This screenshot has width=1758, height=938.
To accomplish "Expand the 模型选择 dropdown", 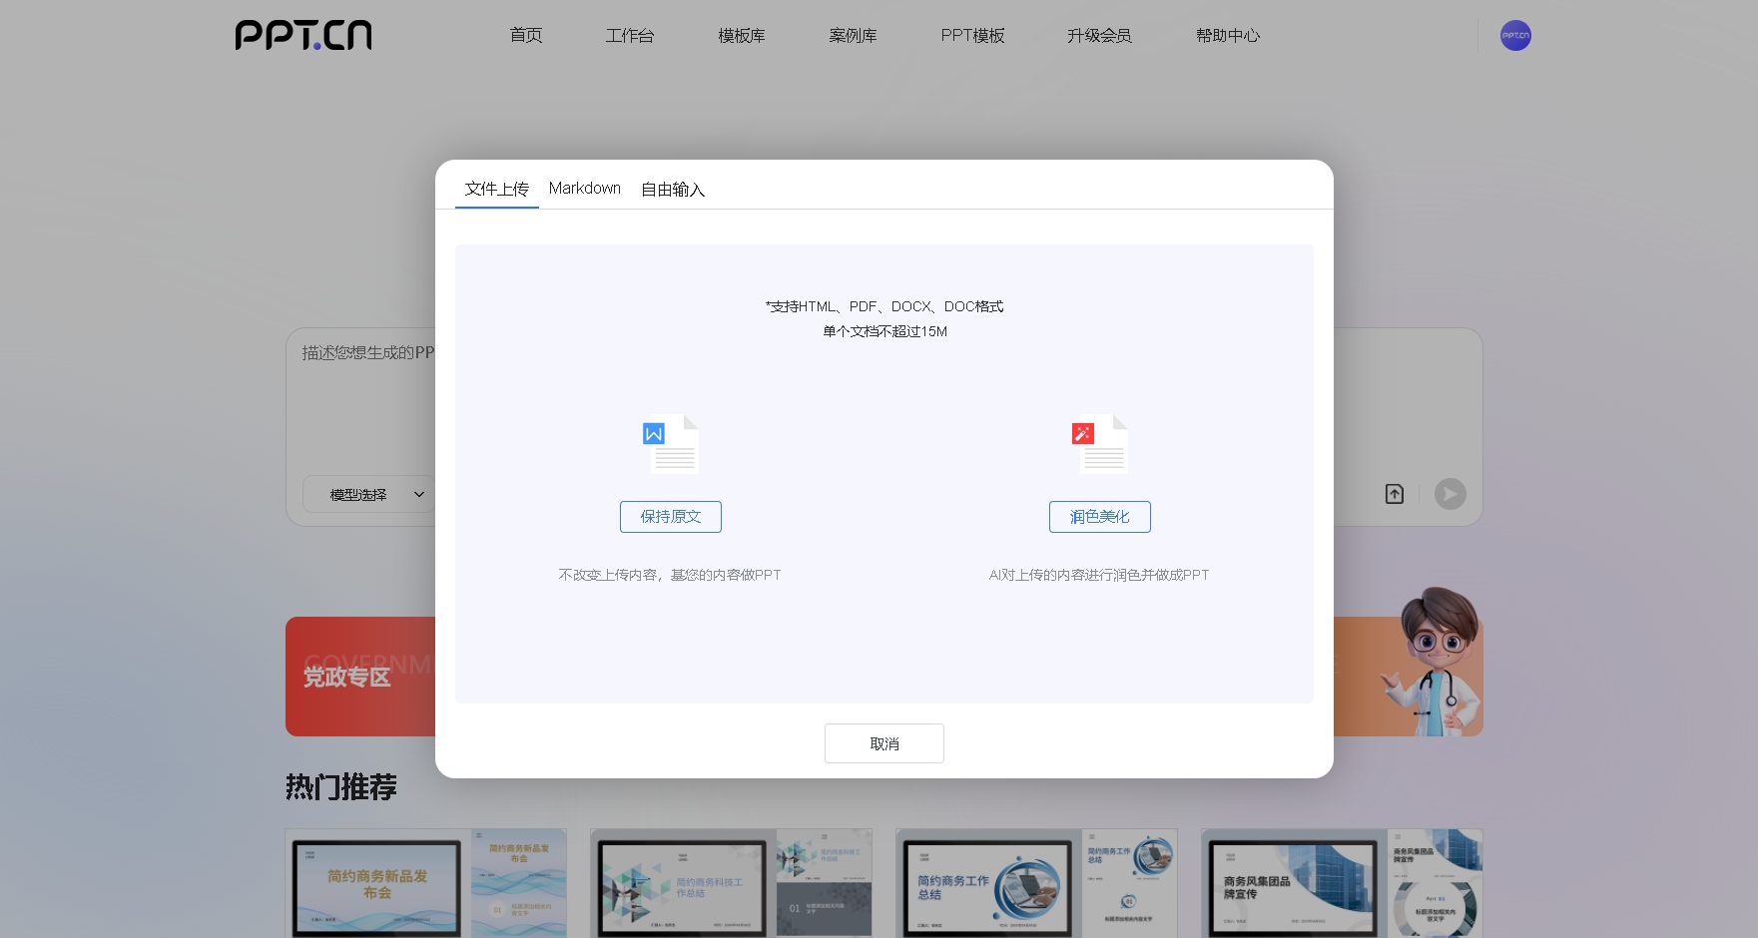I will click(369, 494).
